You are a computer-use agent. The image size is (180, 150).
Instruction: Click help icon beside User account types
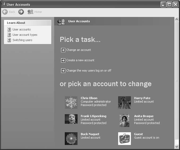(9, 35)
